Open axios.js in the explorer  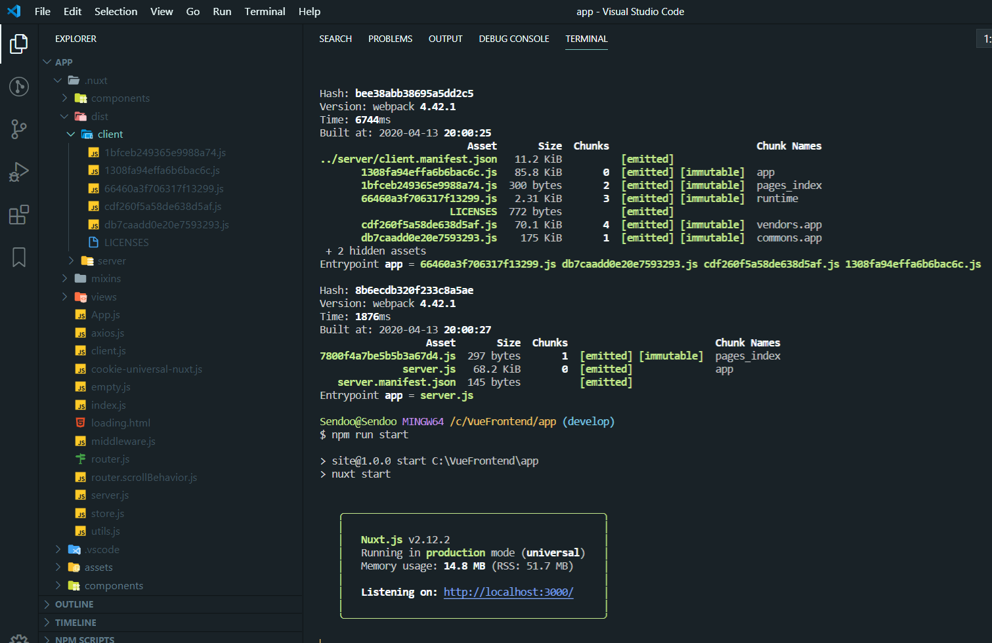click(x=108, y=333)
